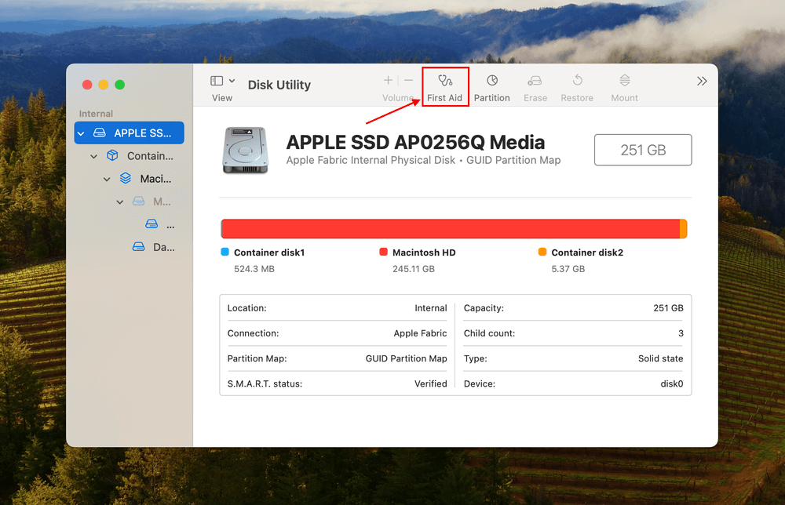Click the red Macintosh HD usage bar
Viewport: 785px width, 505px height.
click(450, 229)
